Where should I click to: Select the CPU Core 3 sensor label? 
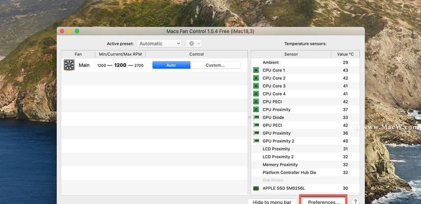click(x=274, y=86)
